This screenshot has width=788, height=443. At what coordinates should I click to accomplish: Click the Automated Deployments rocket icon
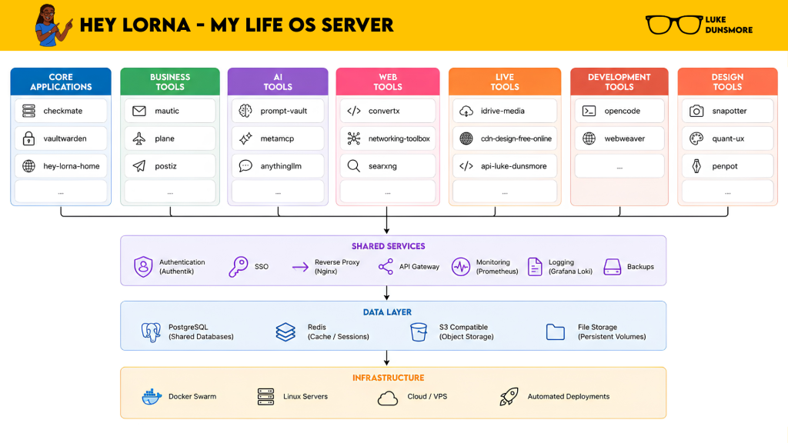[x=509, y=397]
